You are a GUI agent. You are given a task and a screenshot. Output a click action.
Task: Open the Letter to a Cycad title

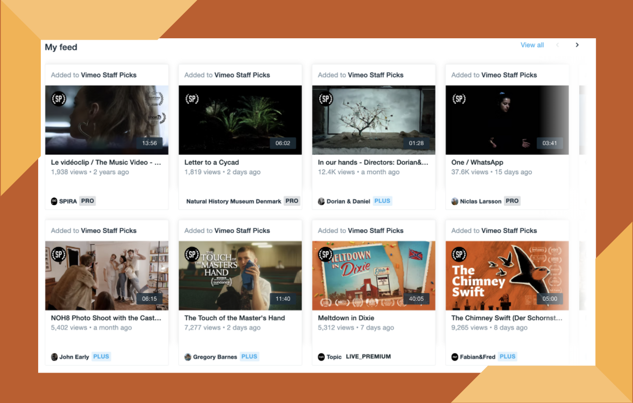click(x=212, y=162)
